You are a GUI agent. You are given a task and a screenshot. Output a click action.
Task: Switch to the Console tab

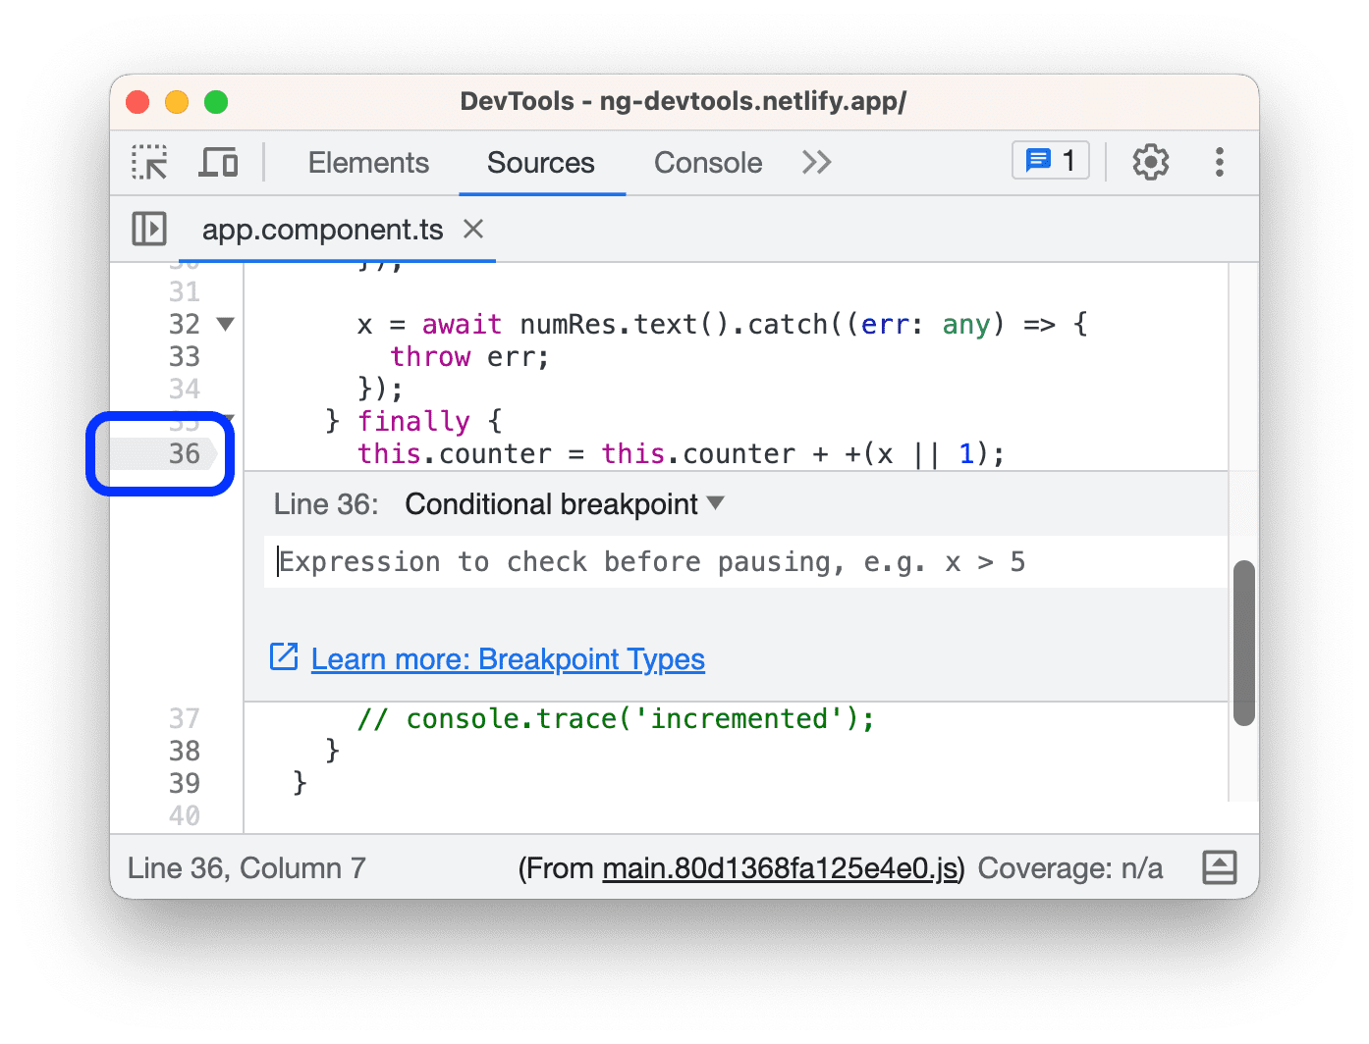click(x=707, y=162)
